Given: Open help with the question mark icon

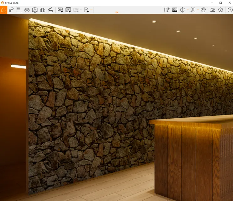Looking at the screenshot, I should [x=230, y=10].
